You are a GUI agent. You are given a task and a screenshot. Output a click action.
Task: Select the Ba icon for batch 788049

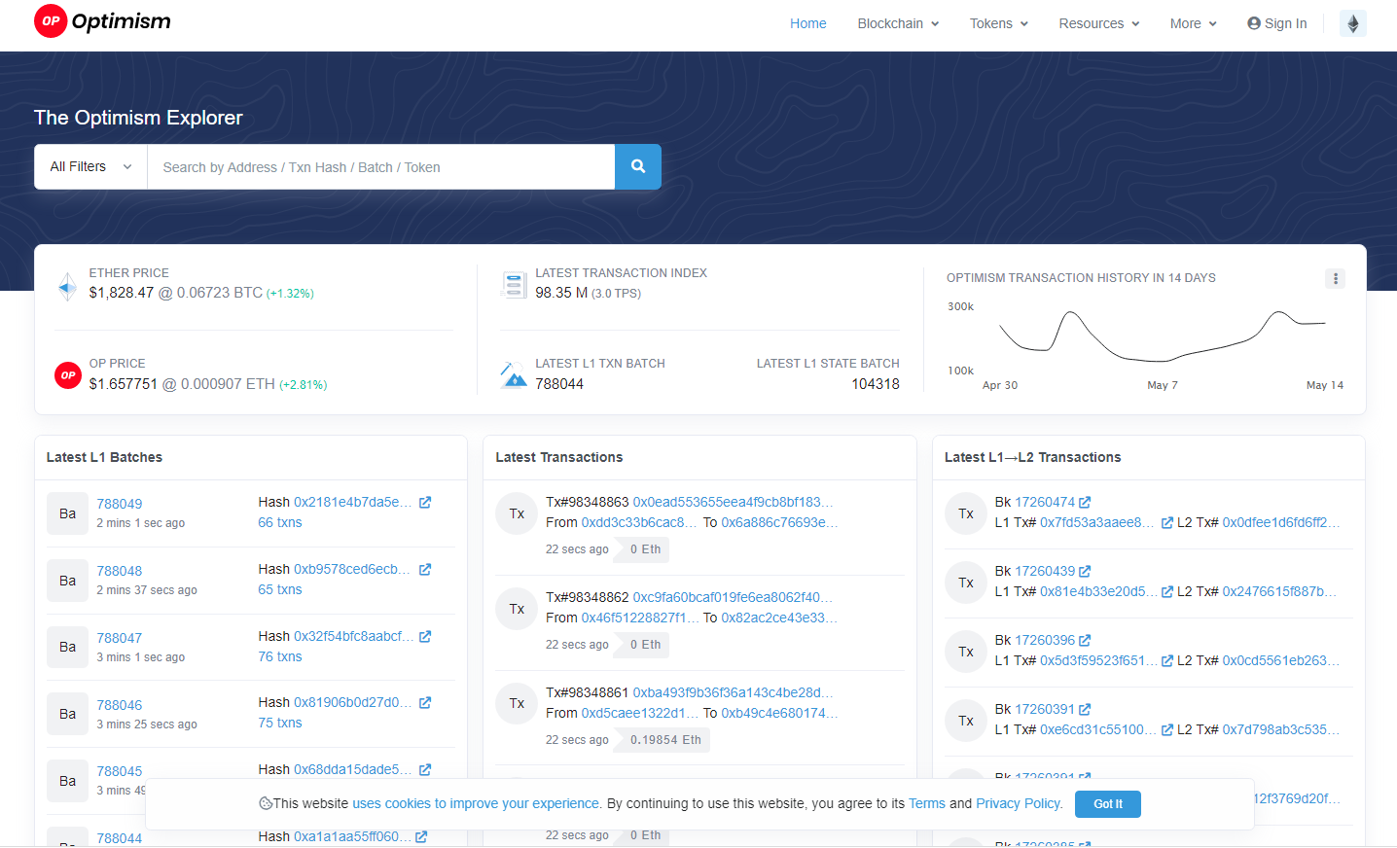67,512
